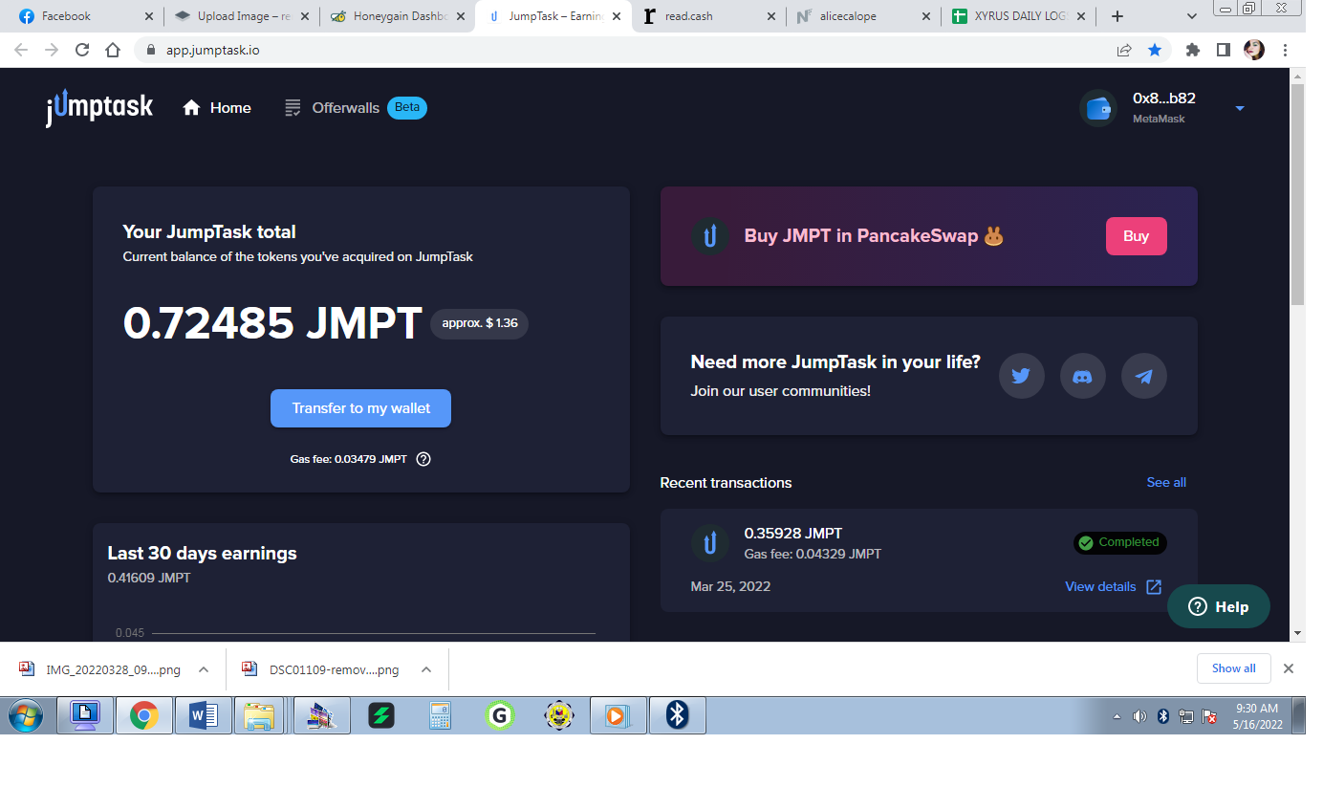Click the Mar 25, 2022 transaction date
The image size is (1323, 788).
pos(730,586)
